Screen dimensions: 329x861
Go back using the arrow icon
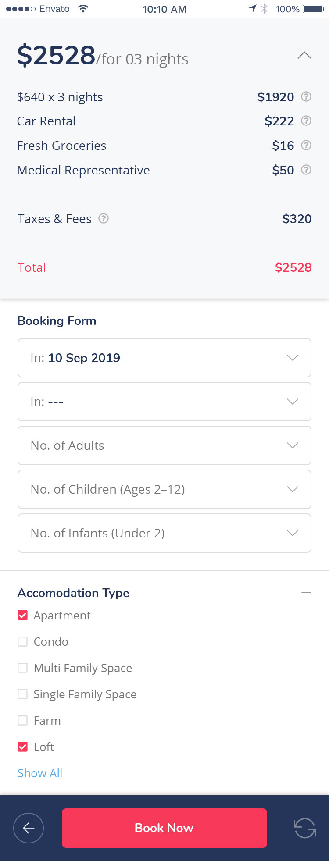[29, 828]
